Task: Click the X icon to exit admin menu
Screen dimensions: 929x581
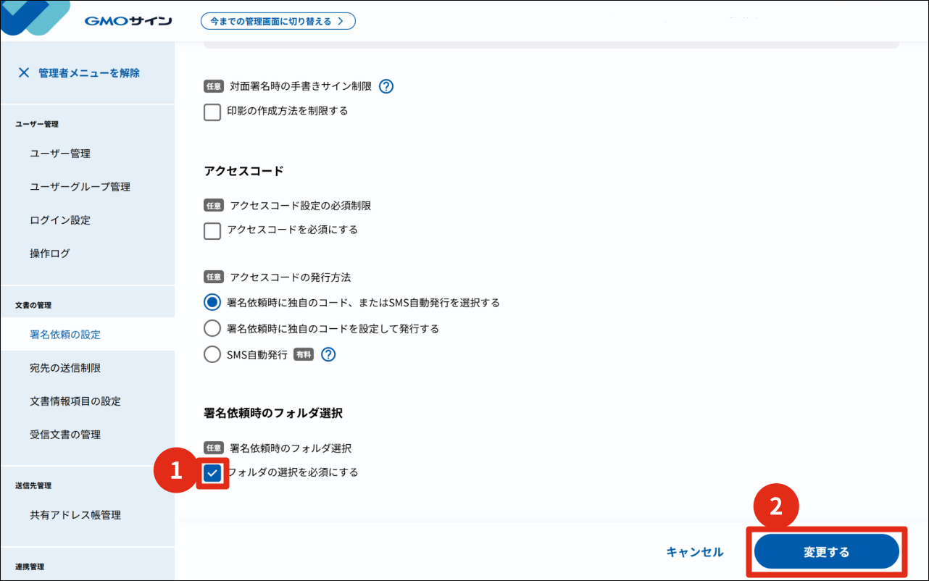Action: [x=24, y=72]
